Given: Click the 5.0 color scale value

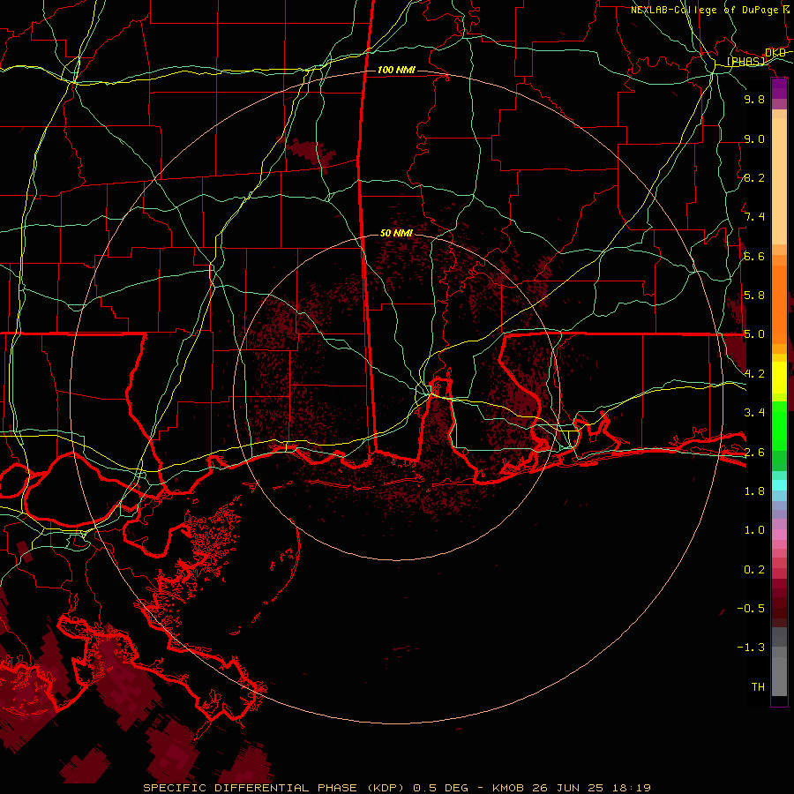Looking at the screenshot, I should [754, 334].
